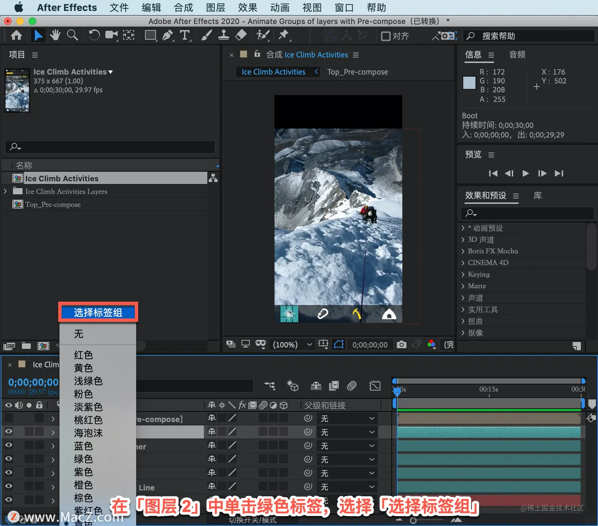Image resolution: width=598 pixels, height=526 pixels.
Task: Create a new folder in Project panel
Action: pyautogui.click(x=26, y=346)
